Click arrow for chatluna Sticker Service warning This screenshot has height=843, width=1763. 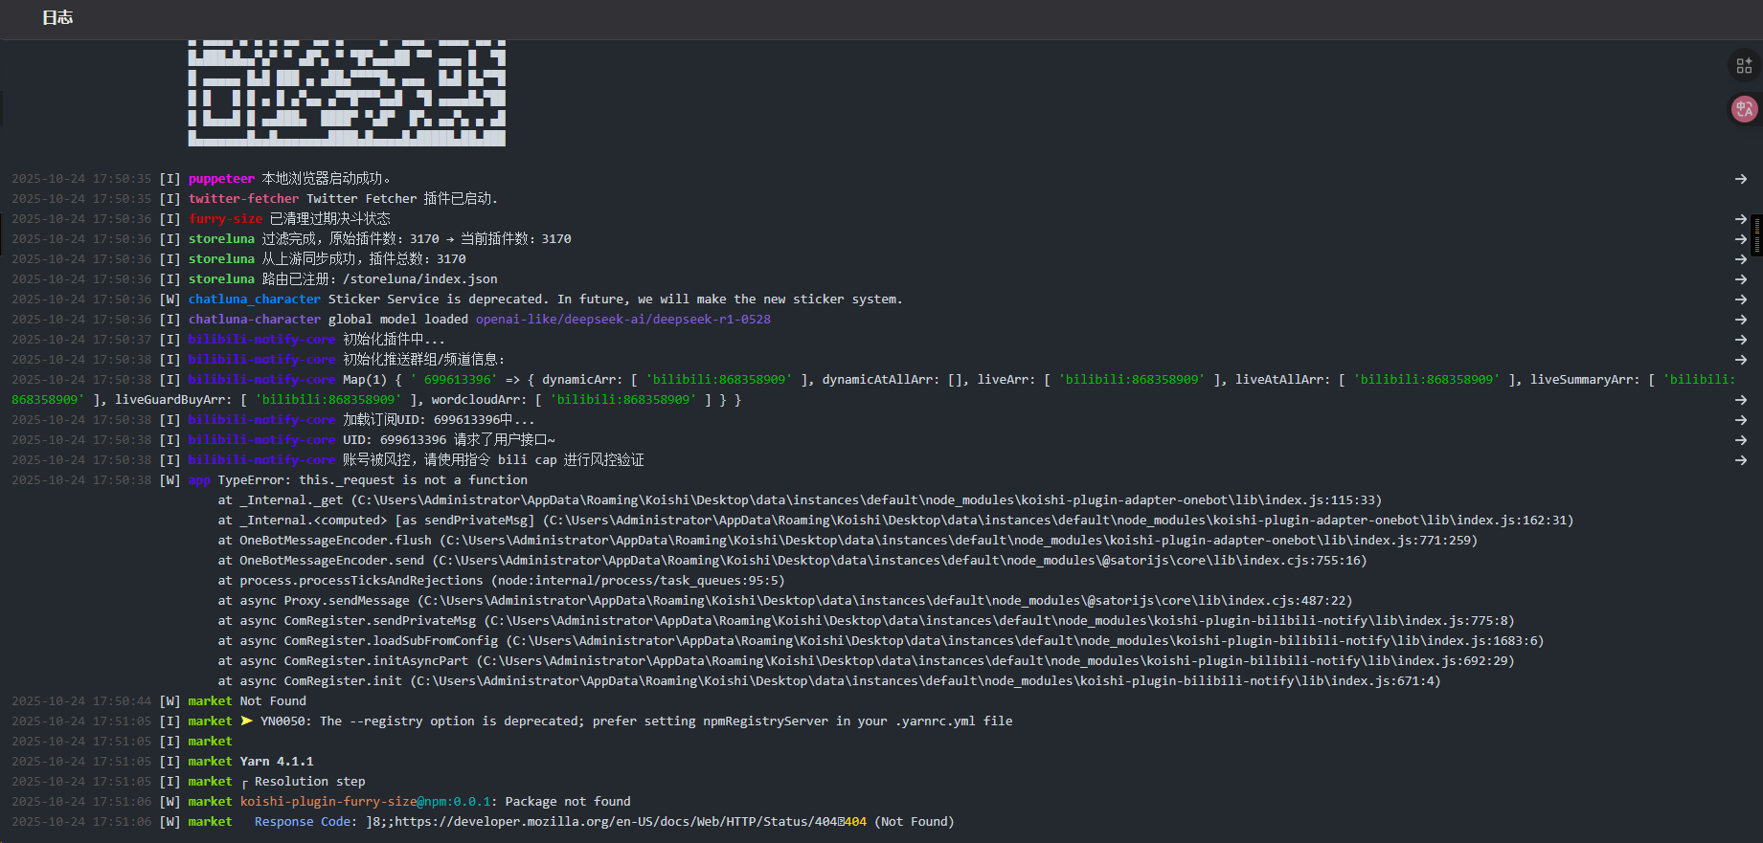[x=1740, y=299]
